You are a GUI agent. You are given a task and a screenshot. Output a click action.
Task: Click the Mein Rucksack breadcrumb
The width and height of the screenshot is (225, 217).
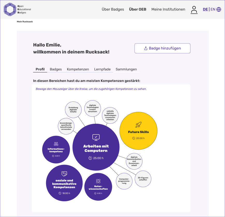pyautogui.click(x=25, y=22)
